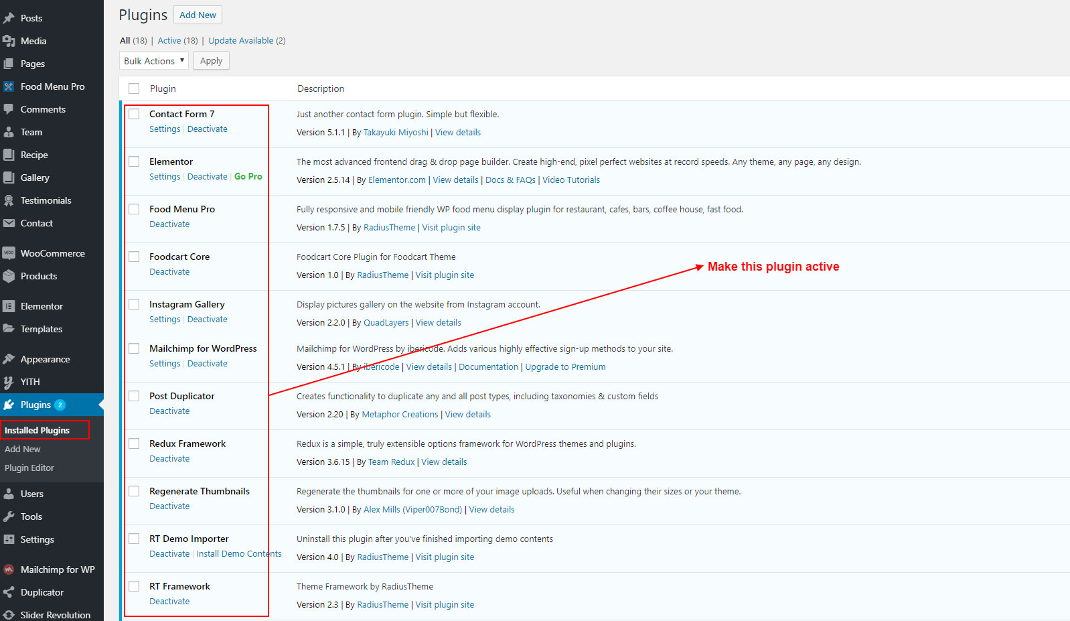The height and width of the screenshot is (621, 1070).
Task: Click the Tools wrench icon
Action: tap(9, 516)
